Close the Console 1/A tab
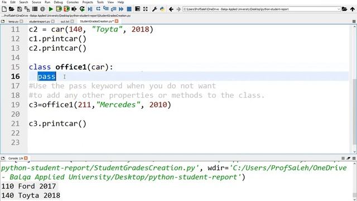357x201 pixels. coord(26,158)
